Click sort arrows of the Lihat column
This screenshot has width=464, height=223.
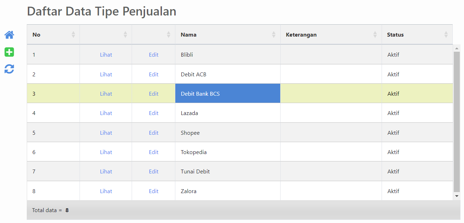[x=125, y=34]
